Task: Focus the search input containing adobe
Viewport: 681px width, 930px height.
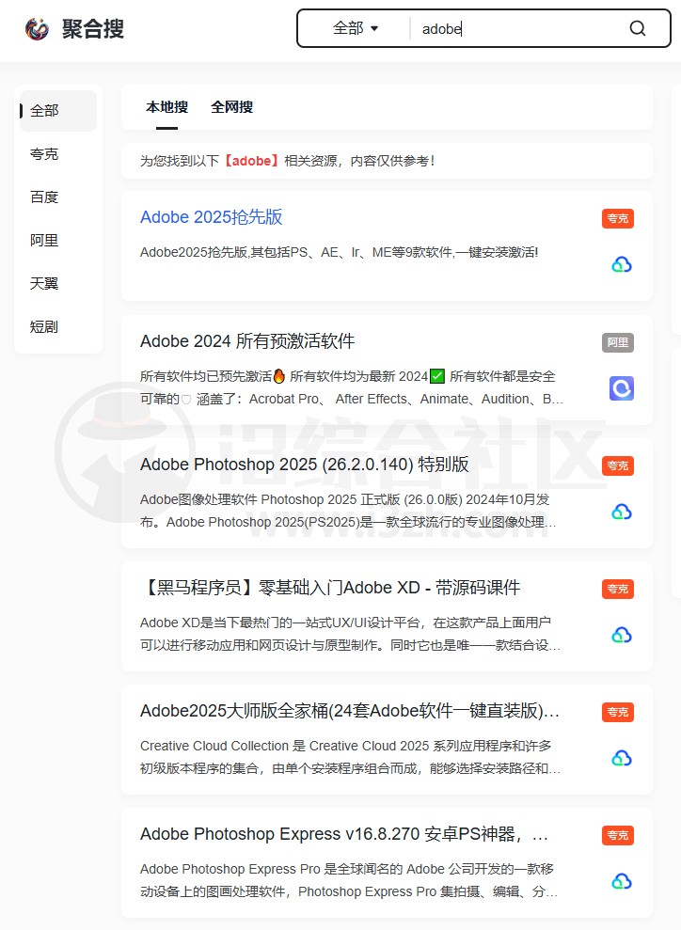Action: click(x=516, y=28)
